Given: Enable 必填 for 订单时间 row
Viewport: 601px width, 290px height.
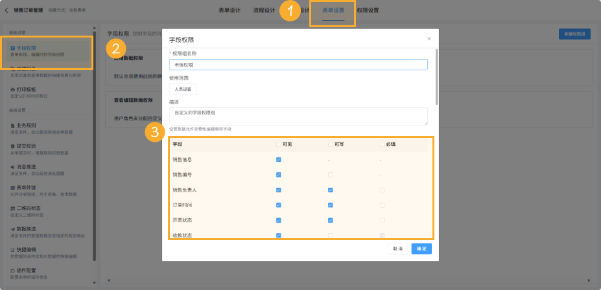Looking at the screenshot, I should click(x=382, y=205).
